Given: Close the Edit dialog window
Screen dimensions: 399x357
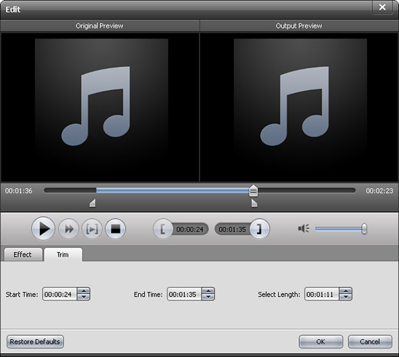Looking at the screenshot, I should click(382, 7).
